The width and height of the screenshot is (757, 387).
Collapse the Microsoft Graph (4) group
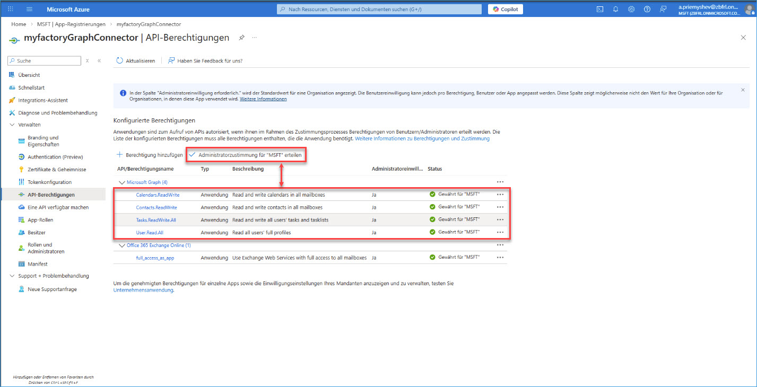click(122, 182)
